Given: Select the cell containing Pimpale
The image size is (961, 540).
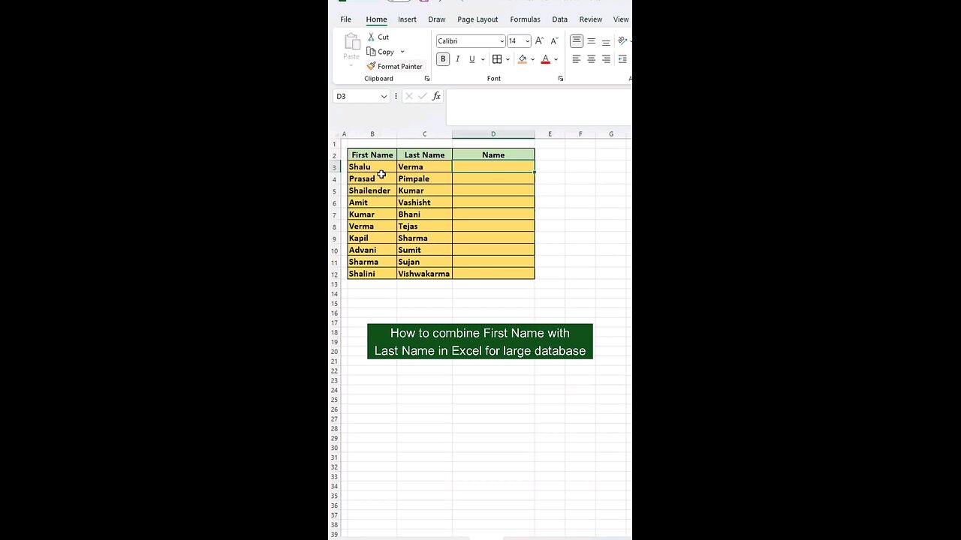Looking at the screenshot, I should click(424, 178).
